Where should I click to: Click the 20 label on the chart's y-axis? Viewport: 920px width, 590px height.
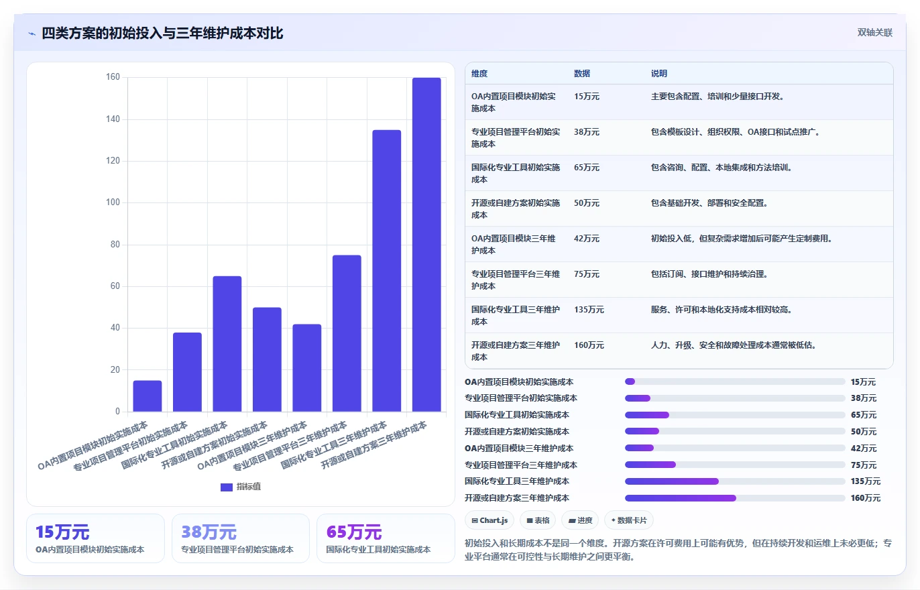point(115,370)
